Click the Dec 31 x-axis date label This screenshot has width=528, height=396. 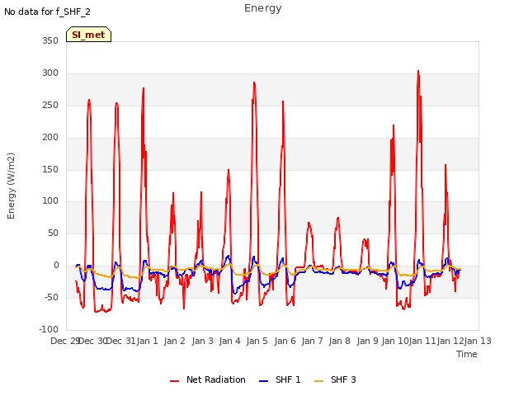tap(121, 341)
